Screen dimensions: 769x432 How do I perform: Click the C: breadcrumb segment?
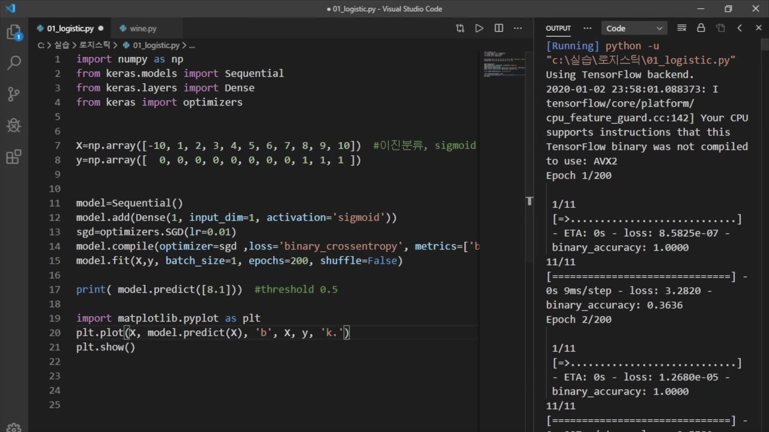[x=41, y=45]
